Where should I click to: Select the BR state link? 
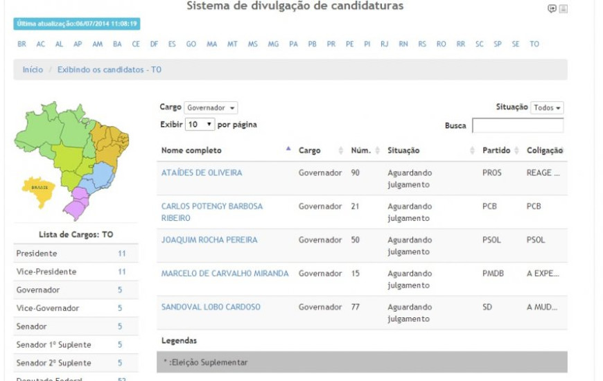(x=22, y=44)
